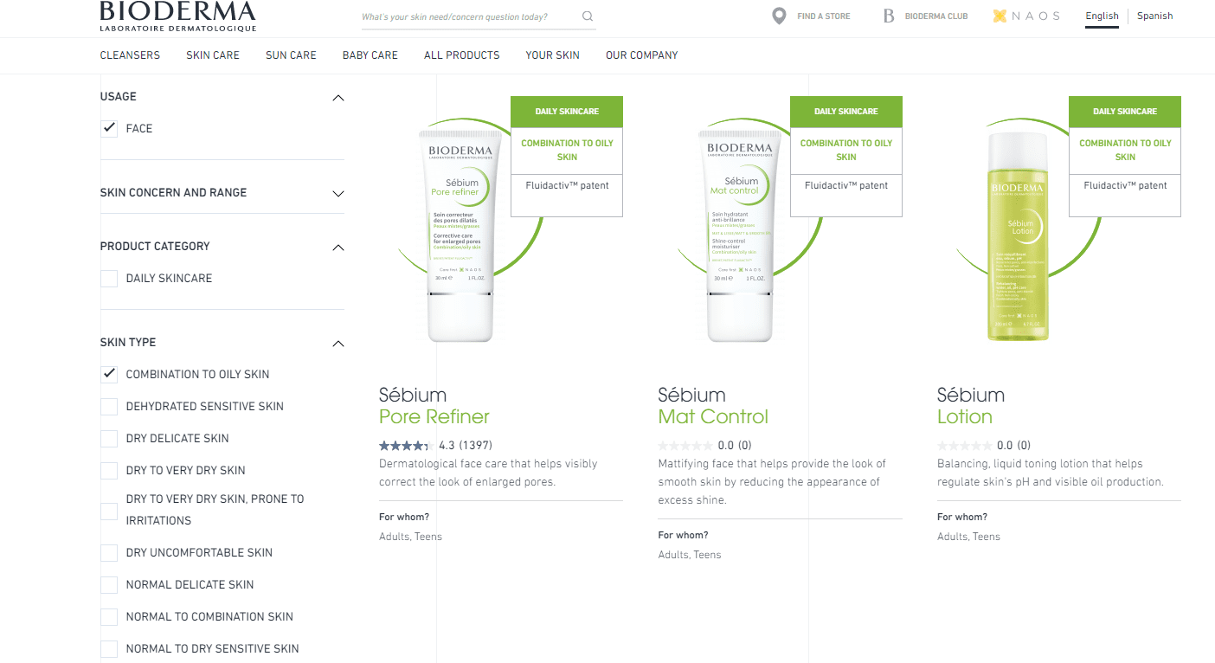Open the Our Company menu

pos(642,55)
